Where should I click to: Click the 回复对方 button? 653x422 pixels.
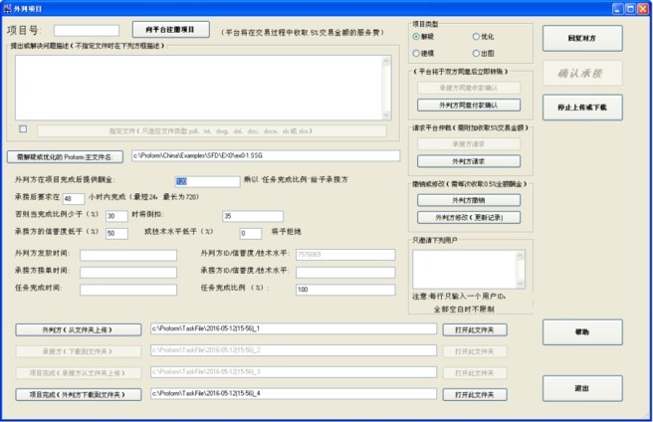pyautogui.click(x=581, y=38)
